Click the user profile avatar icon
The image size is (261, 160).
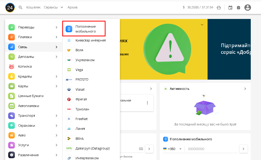click(x=247, y=7)
